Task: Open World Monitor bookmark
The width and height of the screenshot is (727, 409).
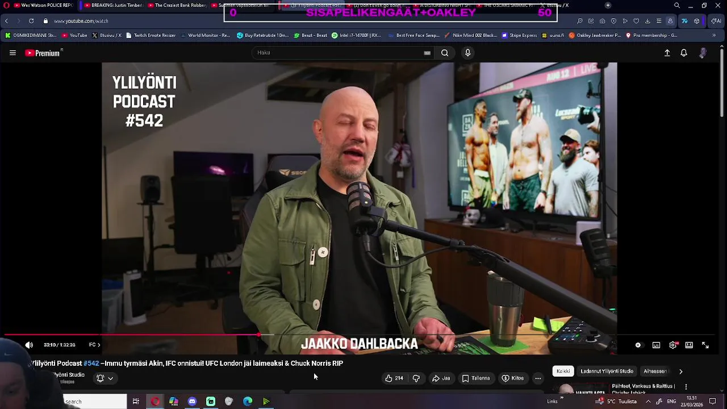Action: (x=205, y=35)
